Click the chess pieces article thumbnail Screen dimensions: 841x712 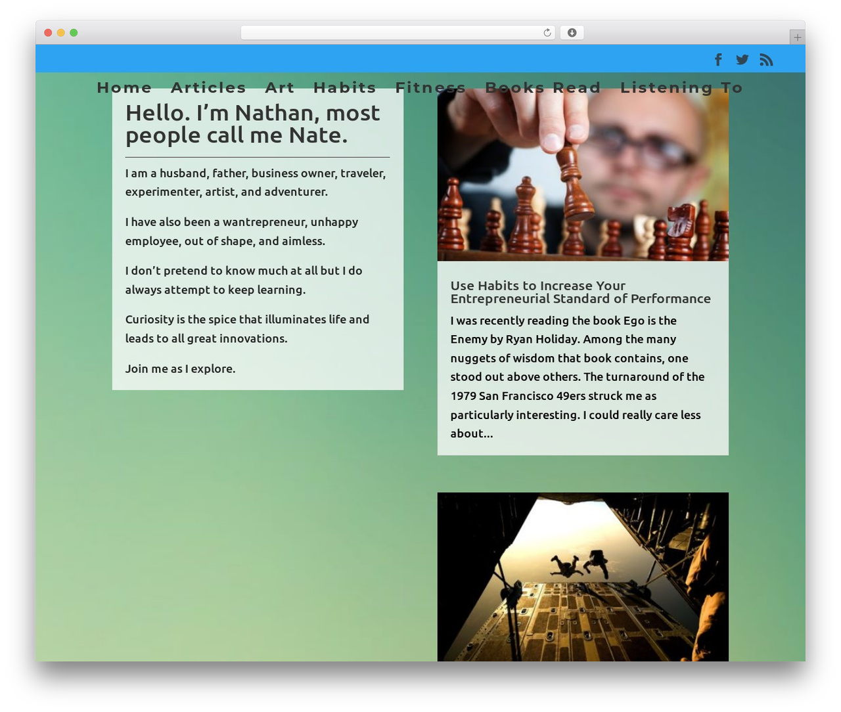[583, 175]
